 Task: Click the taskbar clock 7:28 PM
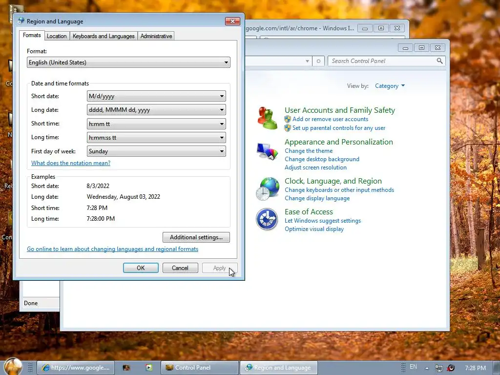(475, 368)
